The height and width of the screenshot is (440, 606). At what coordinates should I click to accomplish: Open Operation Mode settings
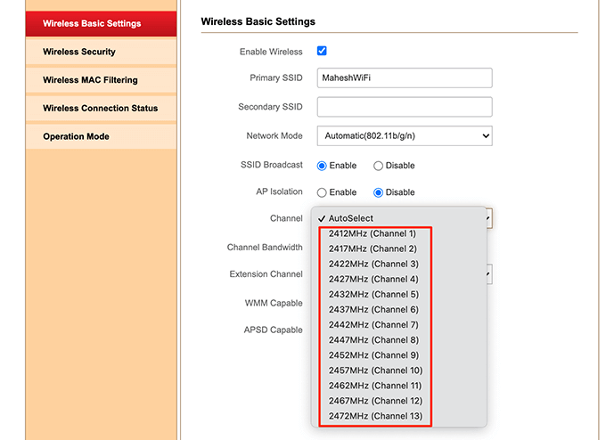coord(76,136)
